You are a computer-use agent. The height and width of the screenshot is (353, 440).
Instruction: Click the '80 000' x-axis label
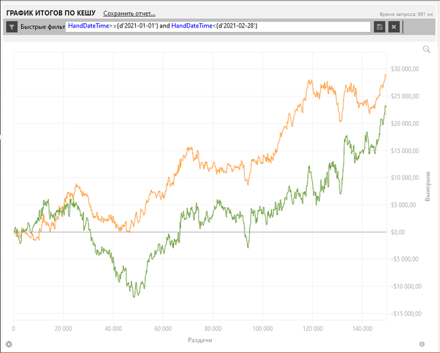coord(212,329)
